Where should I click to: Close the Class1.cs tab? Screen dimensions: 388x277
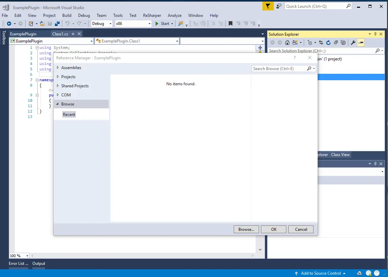(79, 34)
